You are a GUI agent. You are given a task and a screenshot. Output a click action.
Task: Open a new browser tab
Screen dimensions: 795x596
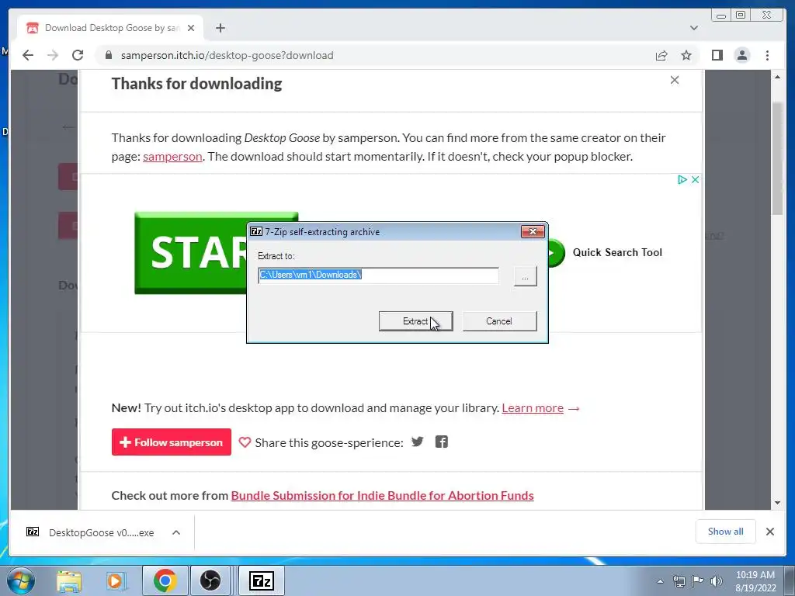[x=220, y=28]
